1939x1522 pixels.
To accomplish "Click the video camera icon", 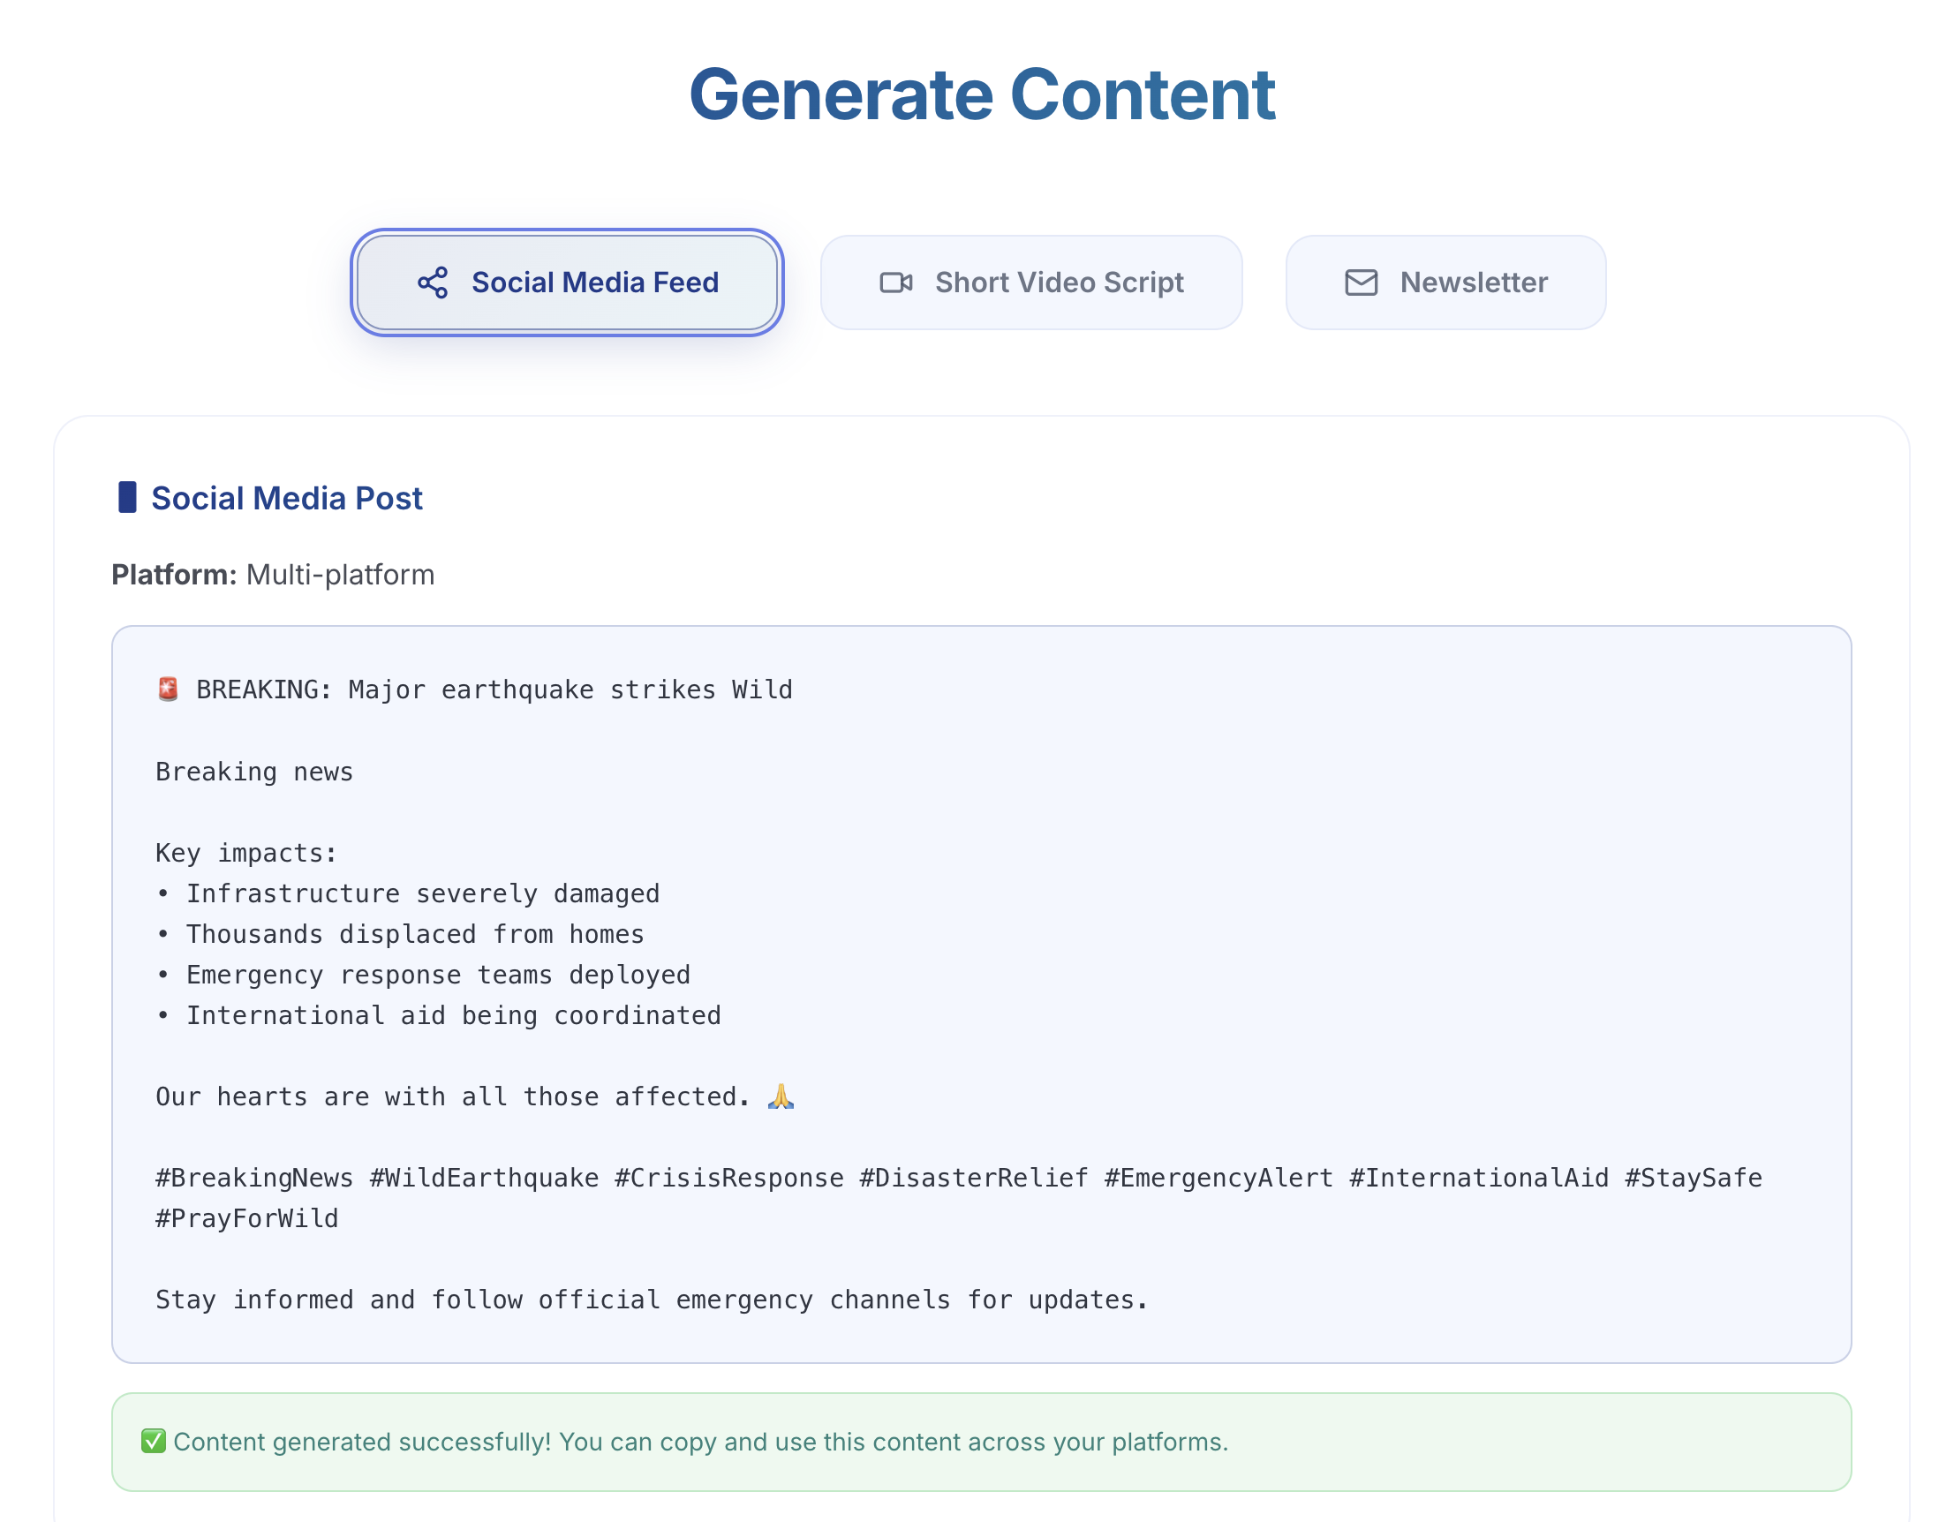I will pyautogui.click(x=895, y=283).
